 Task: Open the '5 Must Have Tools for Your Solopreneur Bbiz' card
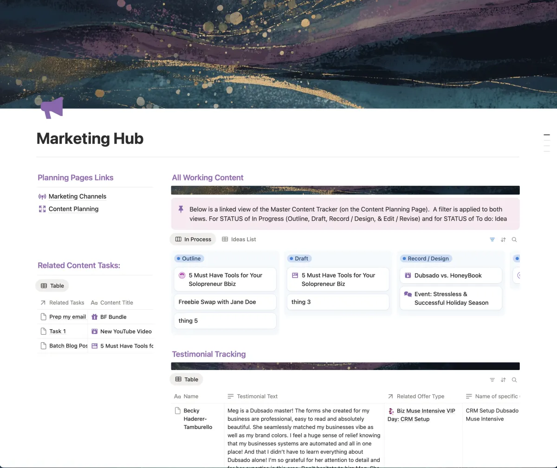[225, 279]
